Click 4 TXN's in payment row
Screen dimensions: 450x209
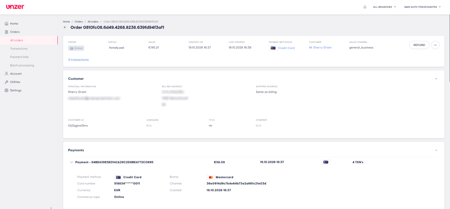point(358,162)
